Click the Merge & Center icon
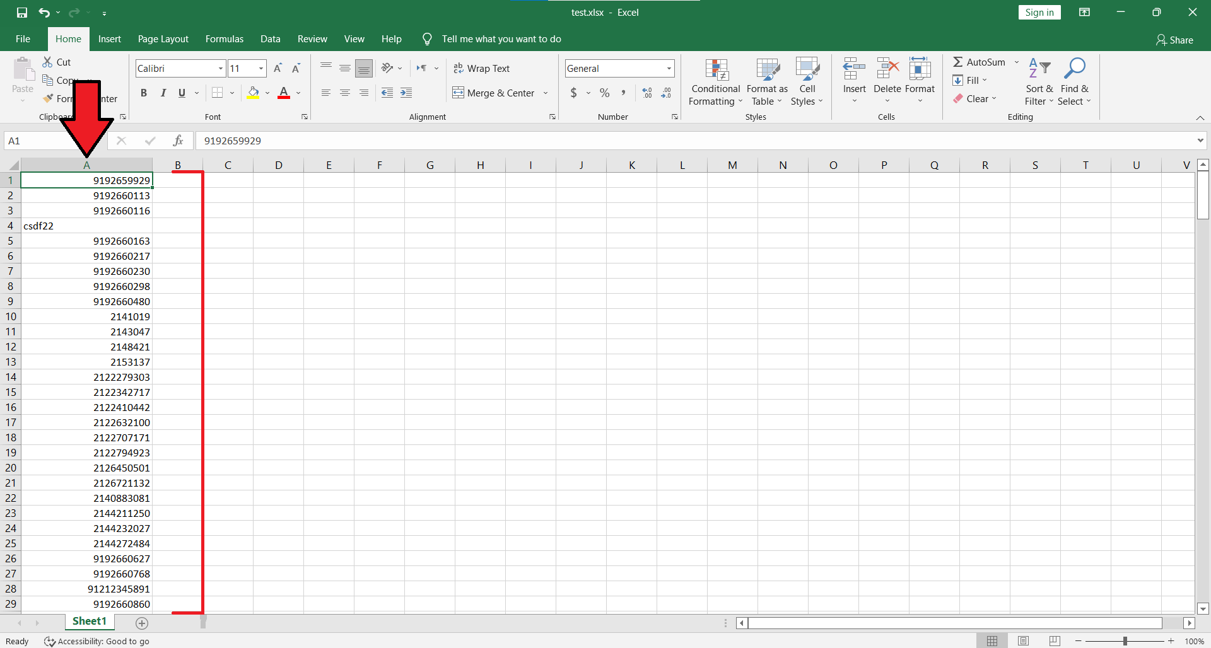 (x=459, y=93)
